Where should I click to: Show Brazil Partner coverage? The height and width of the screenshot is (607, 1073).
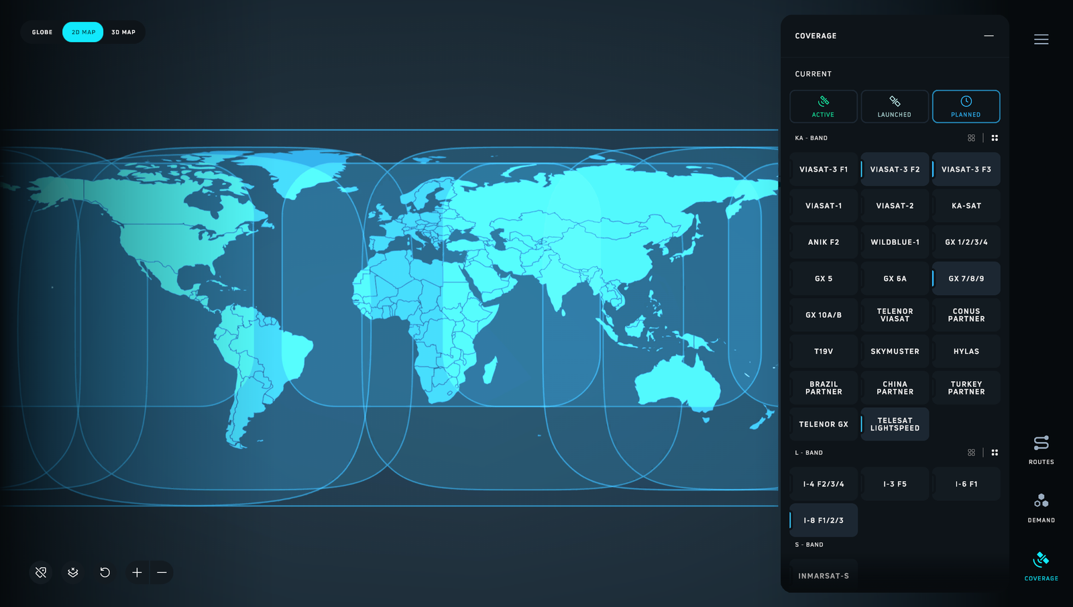coord(824,388)
